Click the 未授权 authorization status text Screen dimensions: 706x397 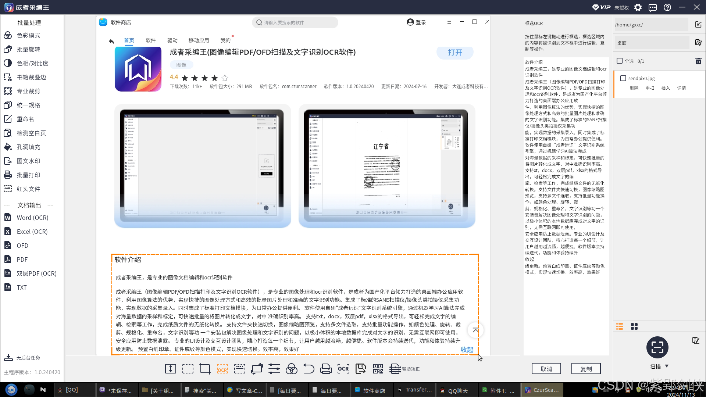click(621, 7)
